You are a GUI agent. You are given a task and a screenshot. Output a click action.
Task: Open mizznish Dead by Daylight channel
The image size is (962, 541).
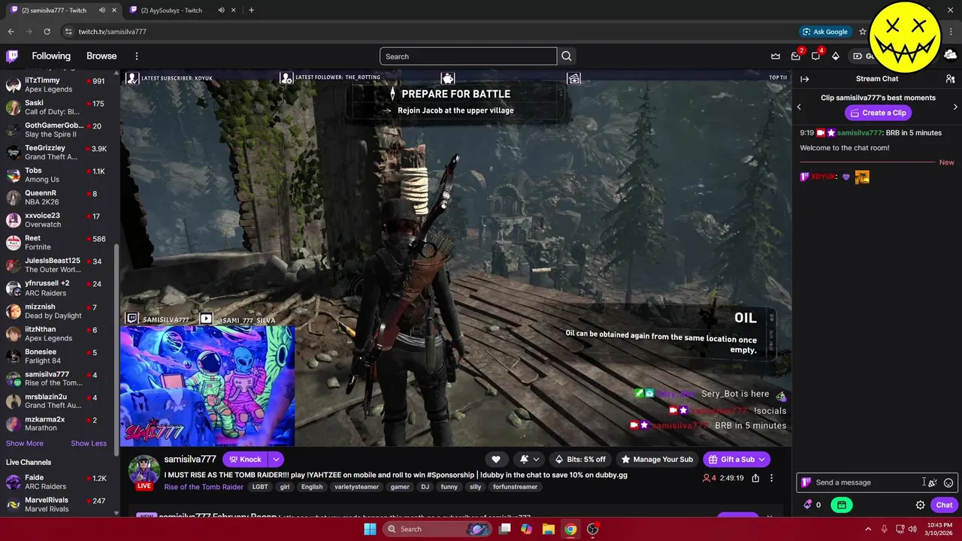(x=57, y=311)
